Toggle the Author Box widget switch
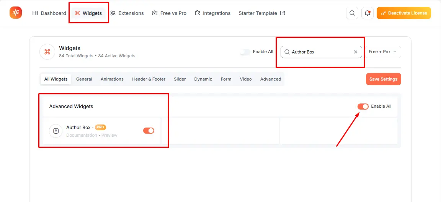This screenshot has width=441, height=202. tap(149, 131)
